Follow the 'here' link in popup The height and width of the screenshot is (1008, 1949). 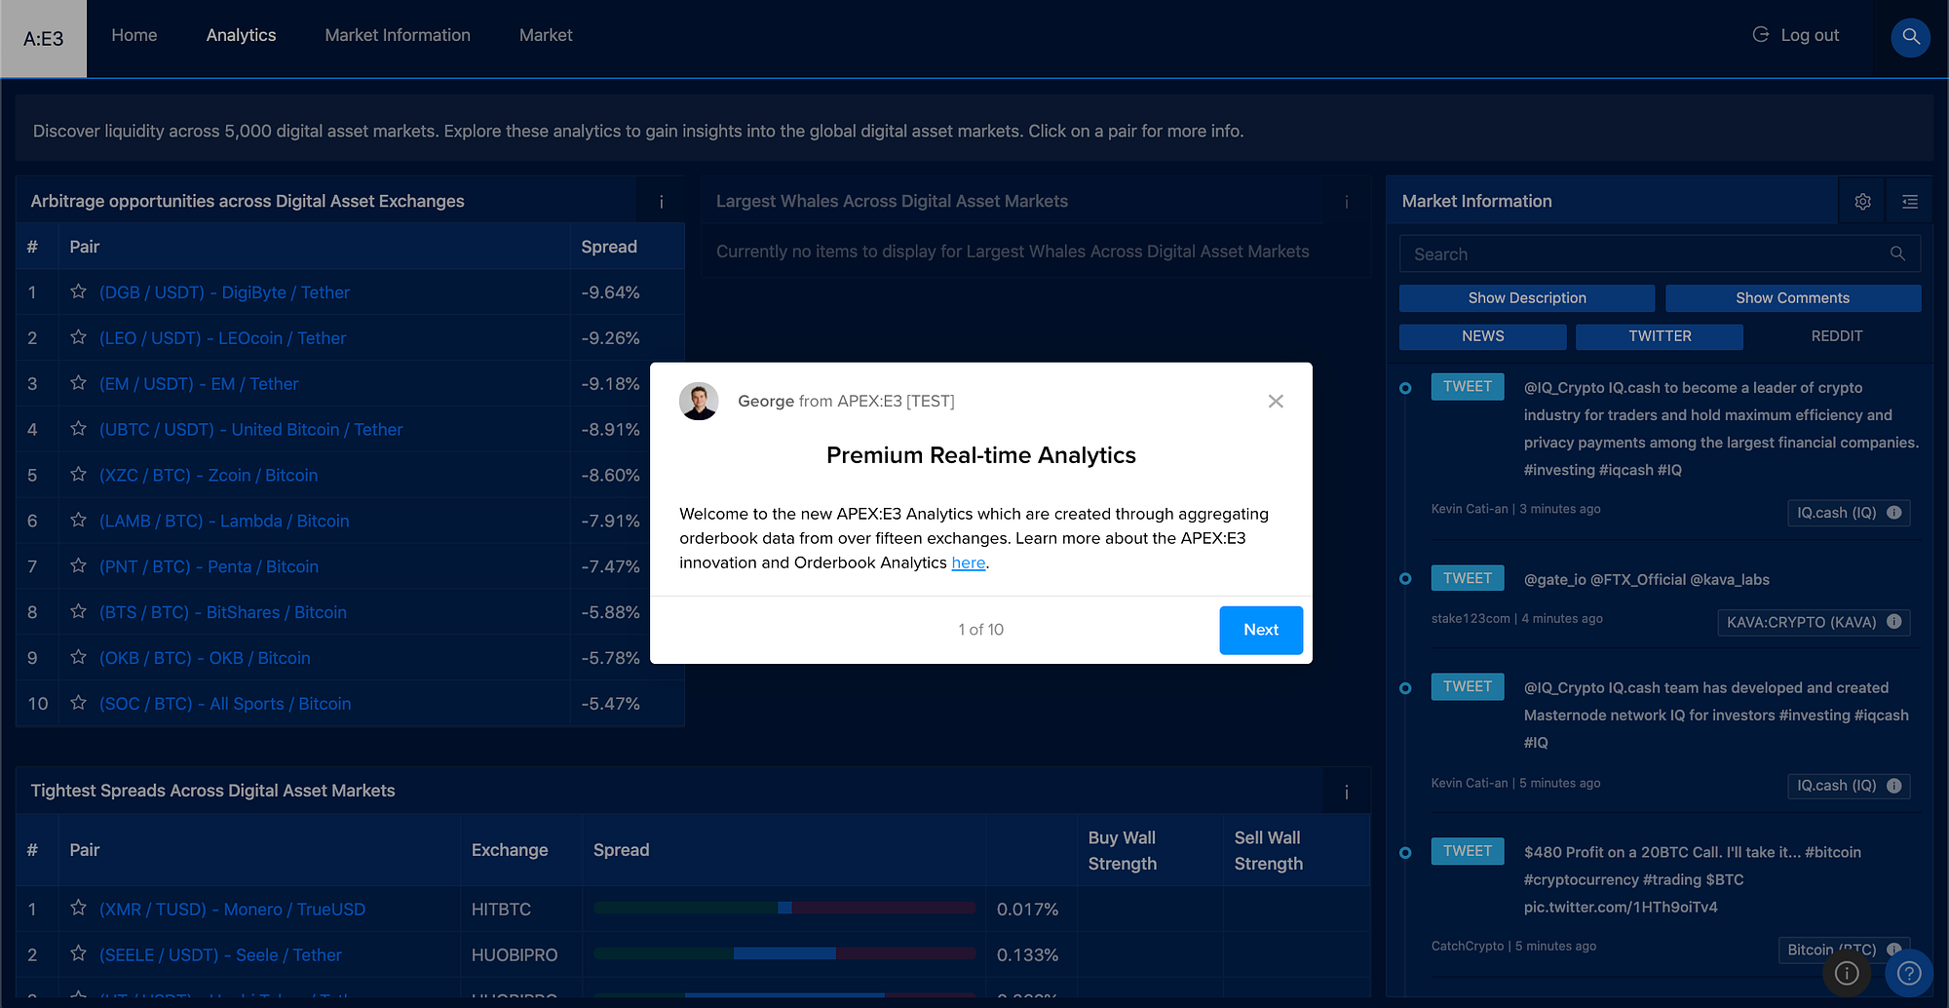pos(969,562)
